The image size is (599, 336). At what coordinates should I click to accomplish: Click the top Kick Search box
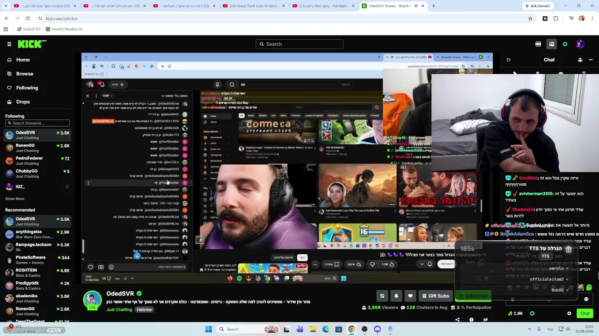299,44
